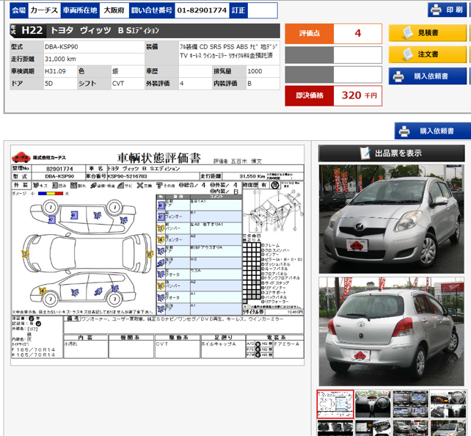Click the 装備 label cell
Image resolution: width=471 pixels, height=436 pixels.
(x=161, y=53)
